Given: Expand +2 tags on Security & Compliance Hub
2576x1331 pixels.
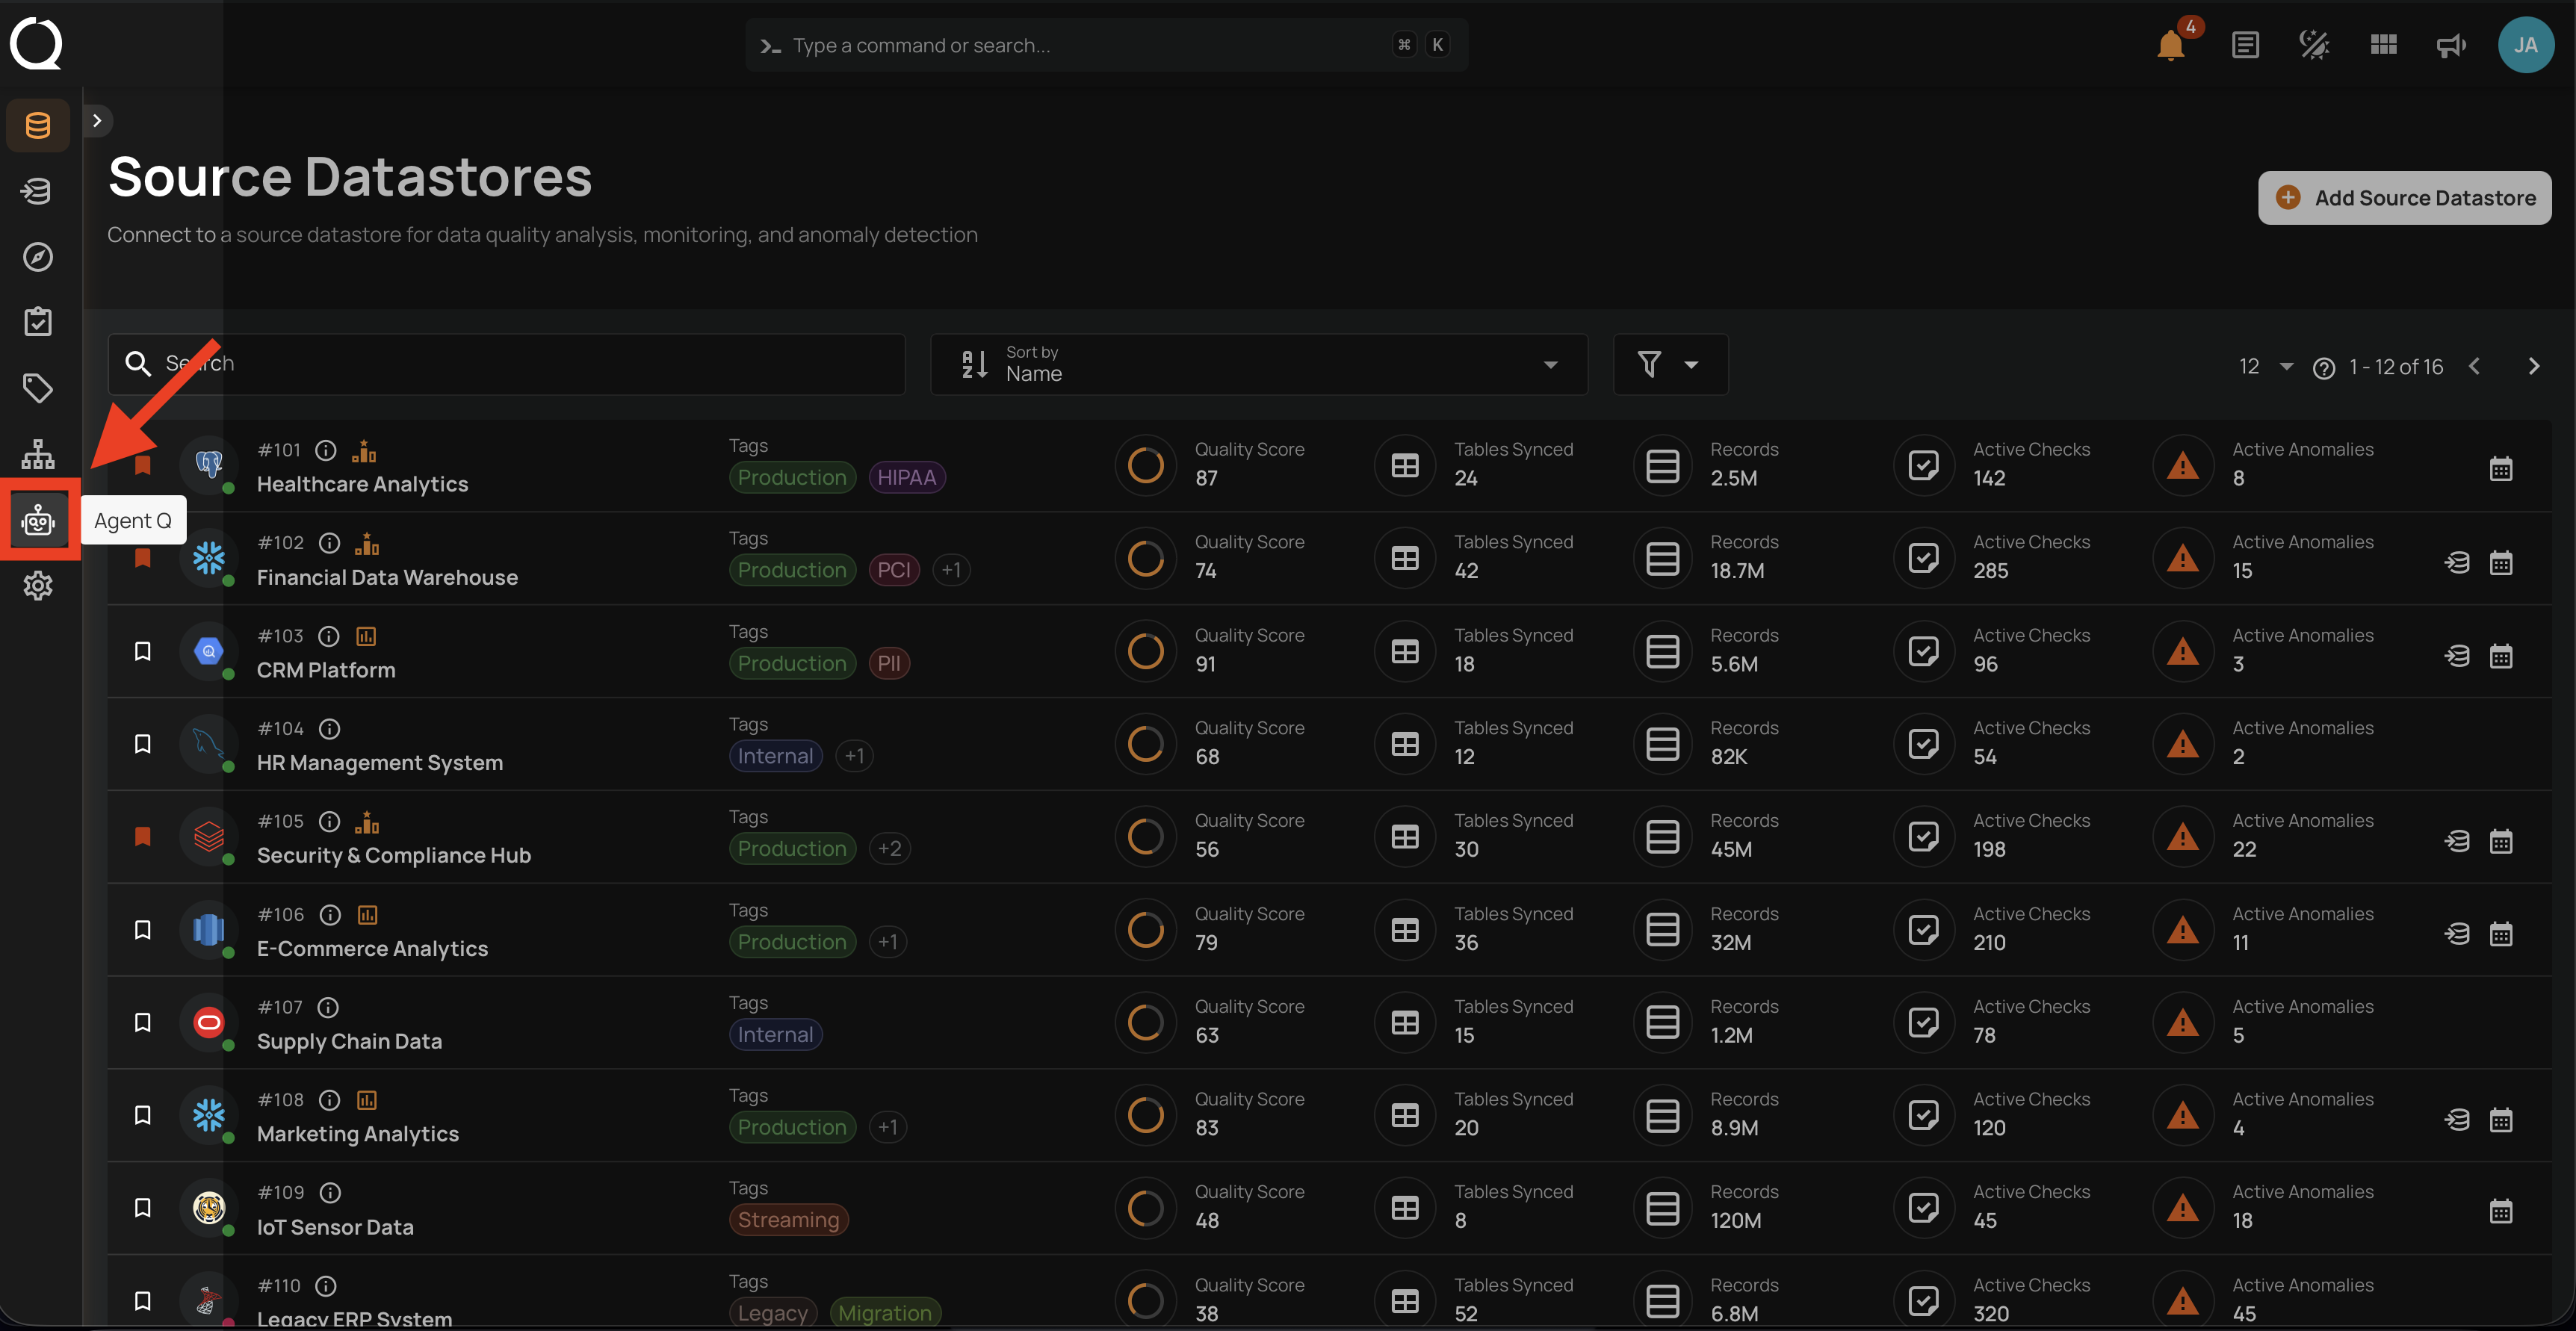Looking at the screenshot, I should pyautogui.click(x=889, y=849).
